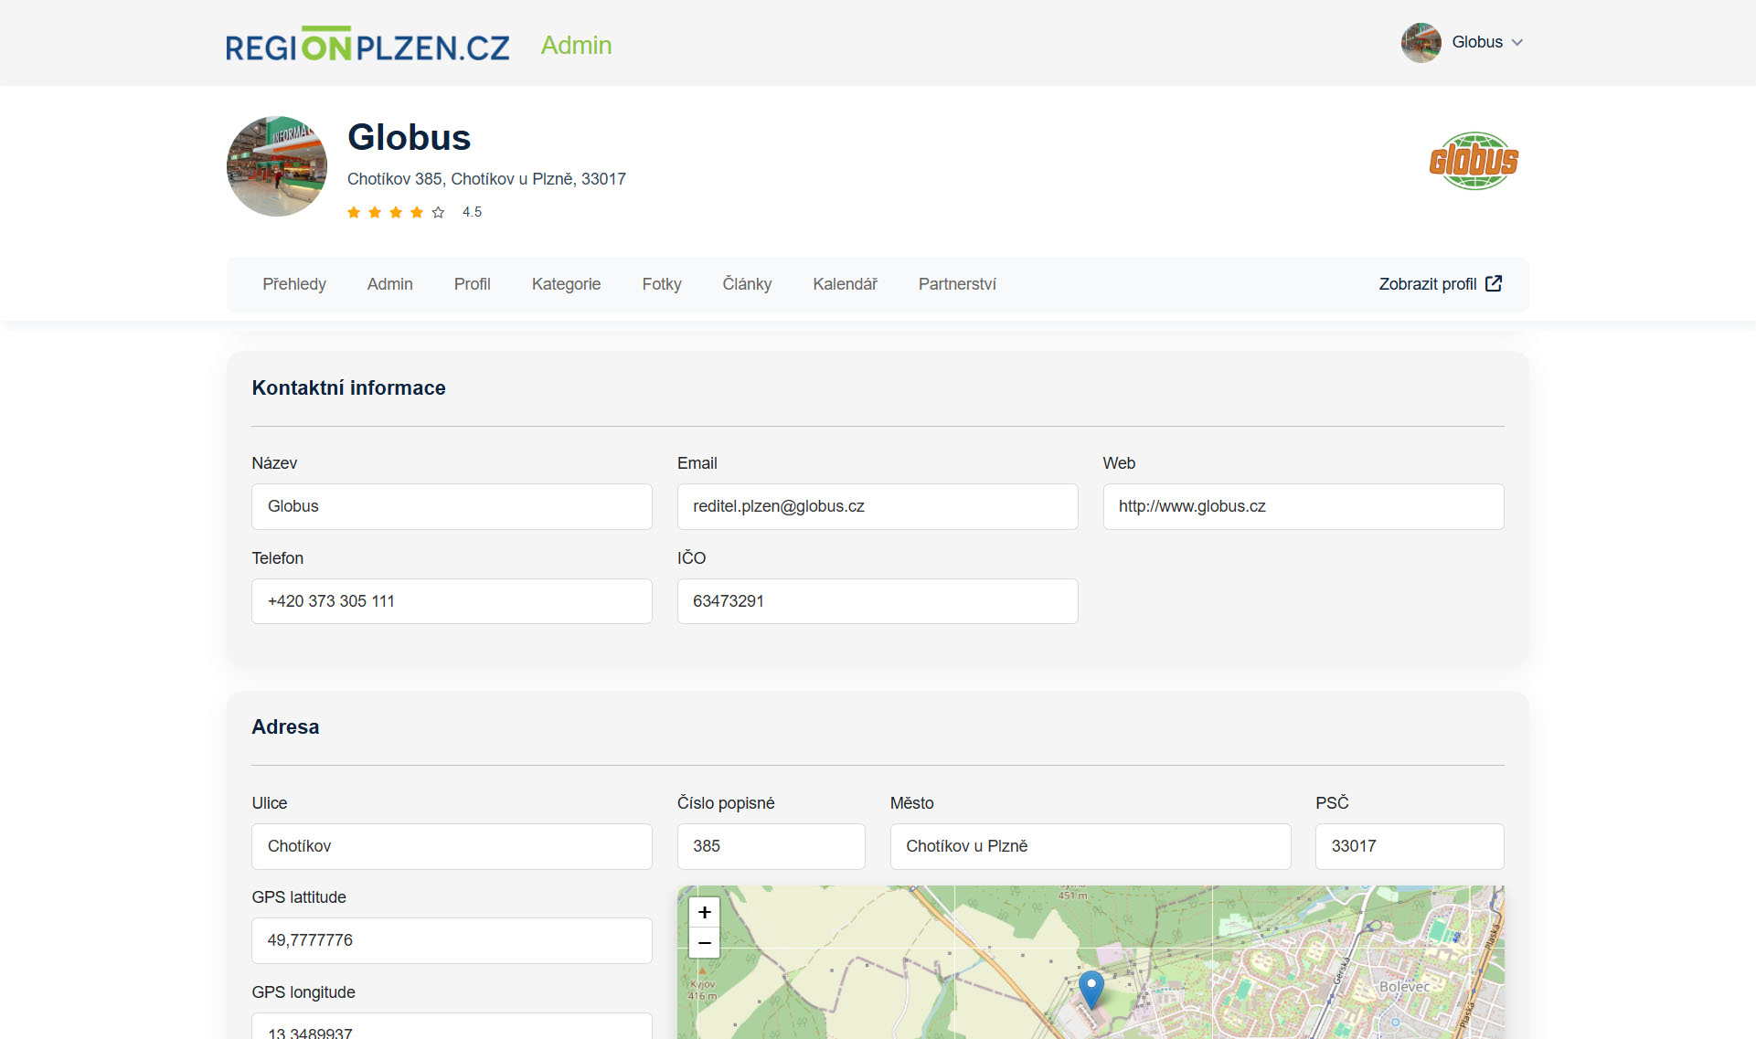Focus the IČO input field
Screen dimensions: 1756x1039
point(878,601)
